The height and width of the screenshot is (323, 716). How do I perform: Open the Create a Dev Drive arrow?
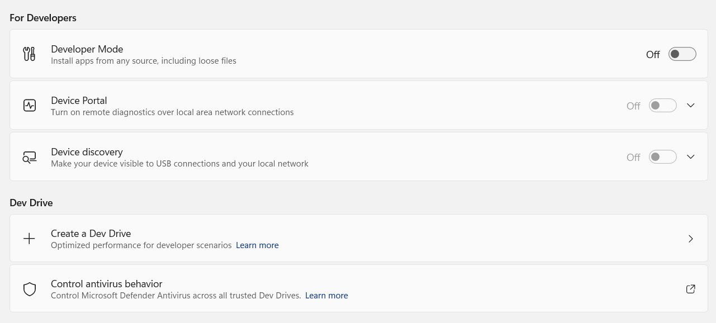tap(691, 239)
